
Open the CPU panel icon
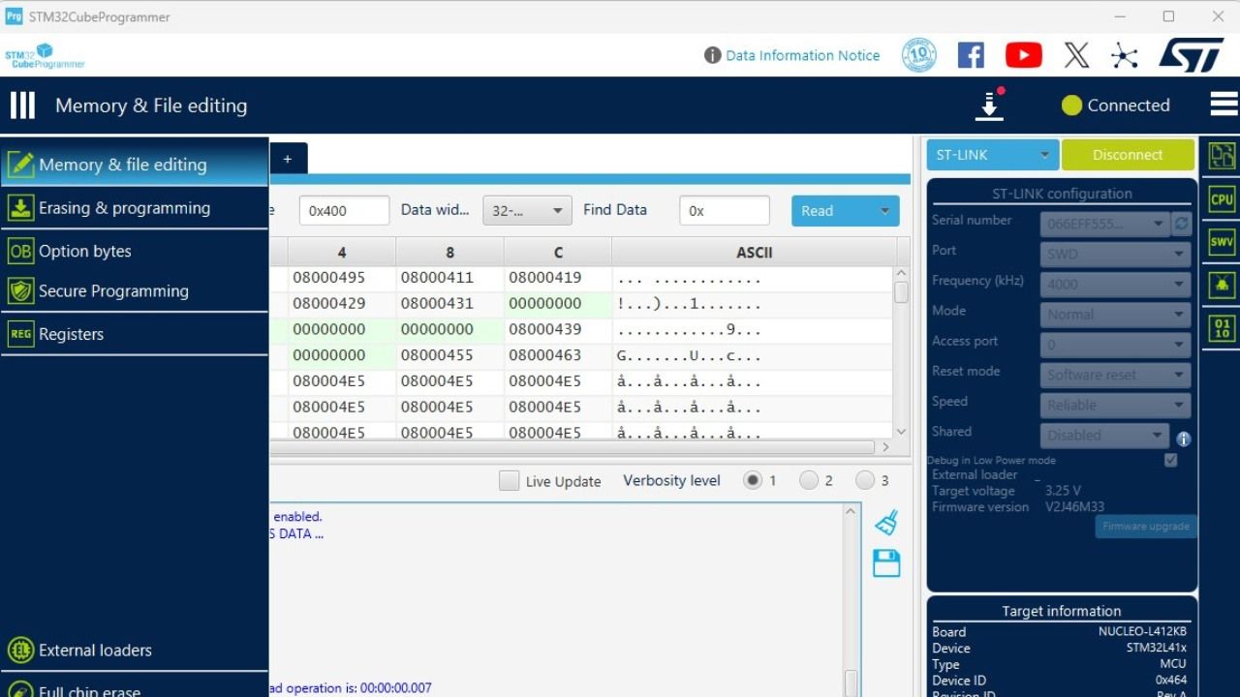point(1222,199)
